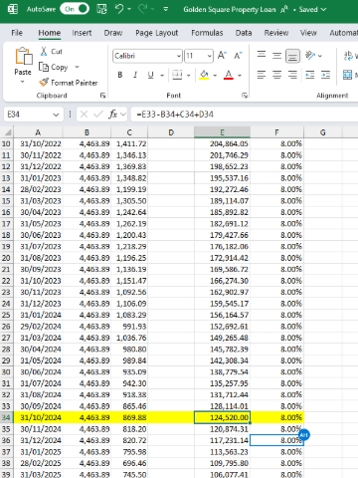
Task: Decrease the indent
Action: coord(310,75)
